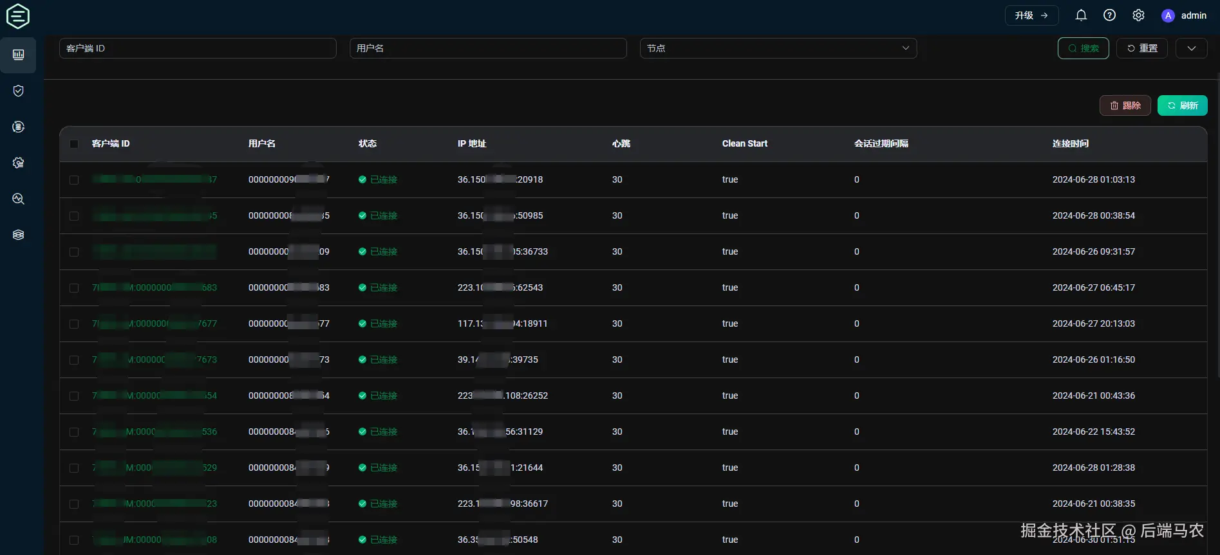Open client ID link ending in 683
This screenshot has width=1220, height=555.
click(x=155, y=287)
